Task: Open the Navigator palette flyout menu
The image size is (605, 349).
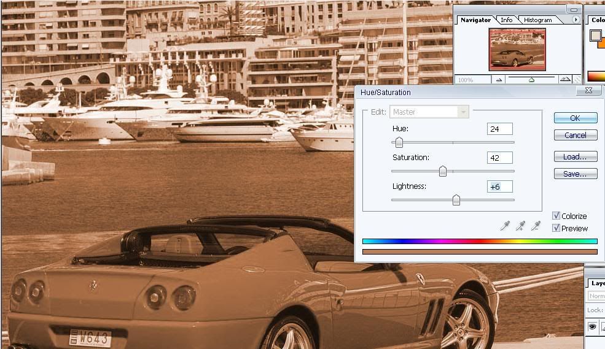Action: click(576, 19)
